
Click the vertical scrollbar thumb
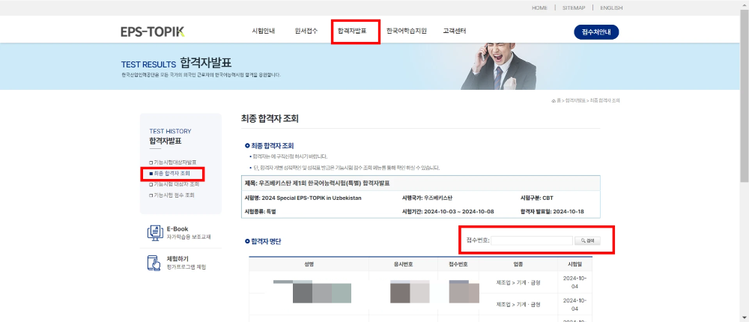(x=745, y=96)
